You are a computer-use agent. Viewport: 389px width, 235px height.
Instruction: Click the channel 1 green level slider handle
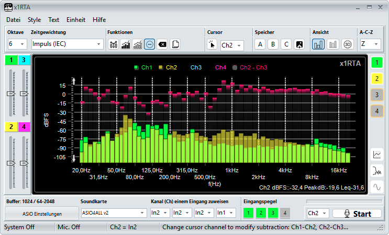tap(11, 93)
